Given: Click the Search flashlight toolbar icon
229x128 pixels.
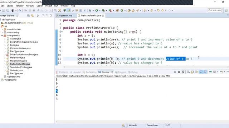Looking at the screenshot, I should [137, 10].
